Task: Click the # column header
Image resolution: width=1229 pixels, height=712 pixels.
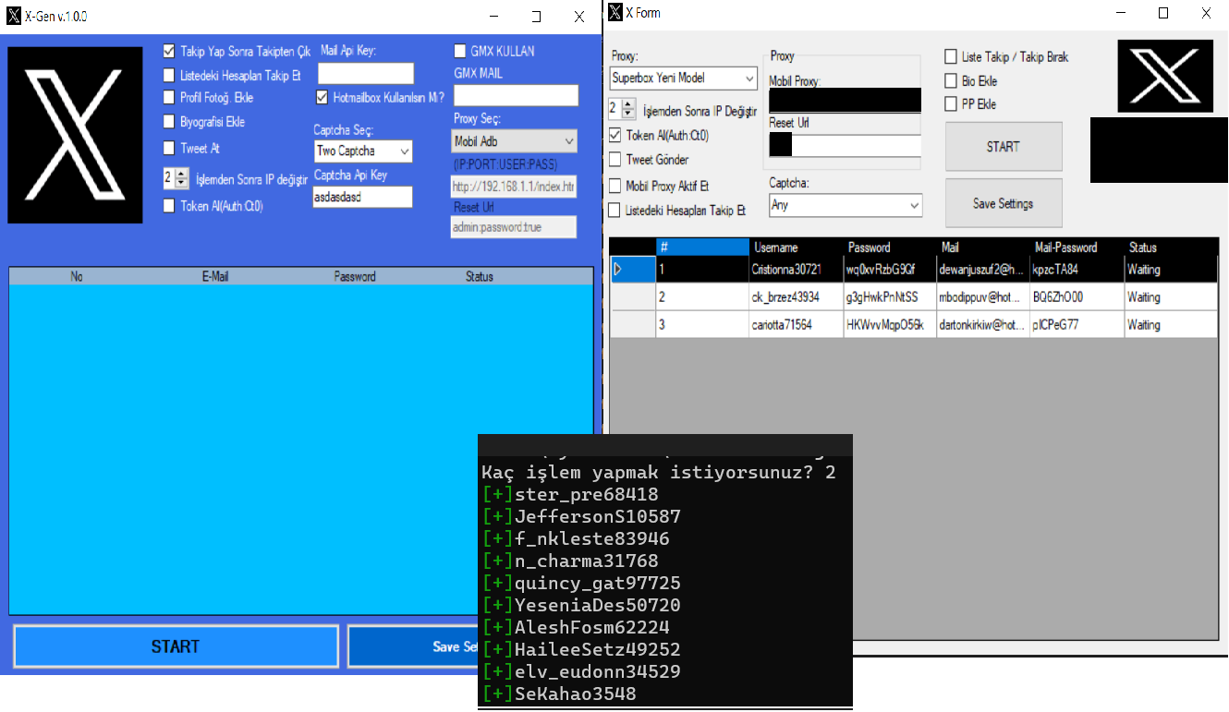Action: [x=702, y=247]
